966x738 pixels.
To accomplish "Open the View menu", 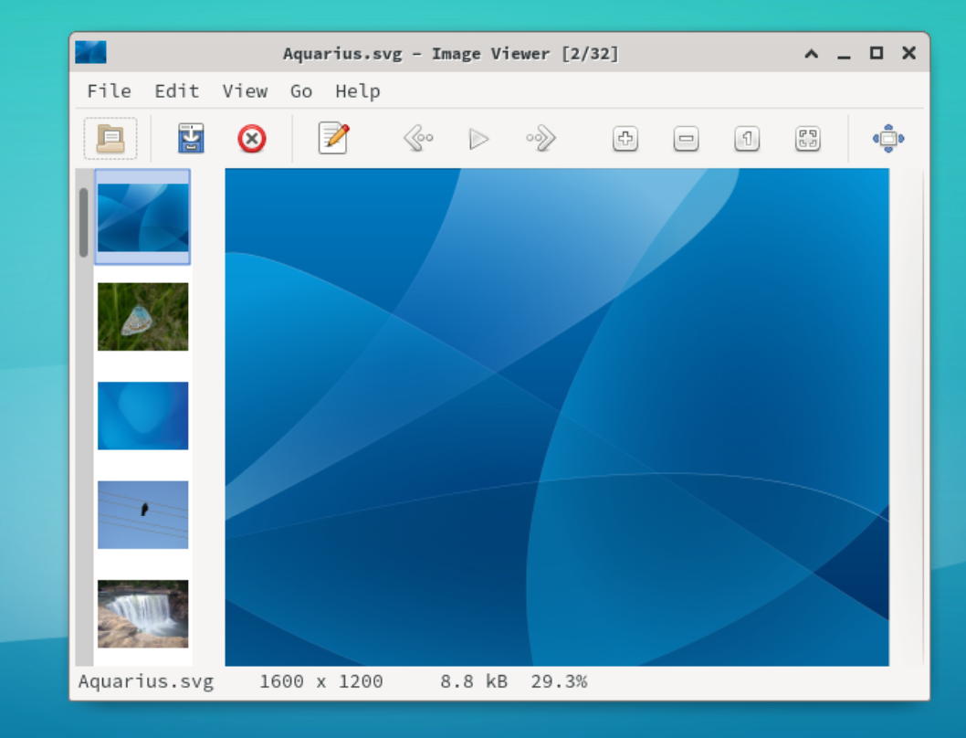I will pyautogui.click(x=245, y=90).
